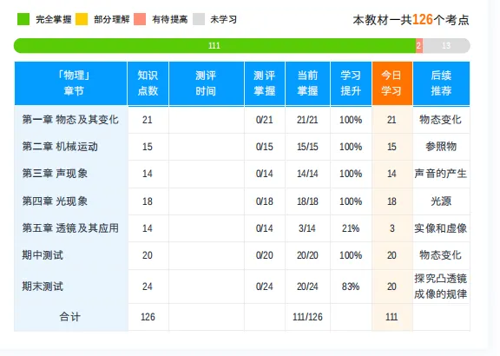Viewport: 500px width, 356px height.
Task: Click the green 完全掌握 legend swatch
Action: (23, 19)
